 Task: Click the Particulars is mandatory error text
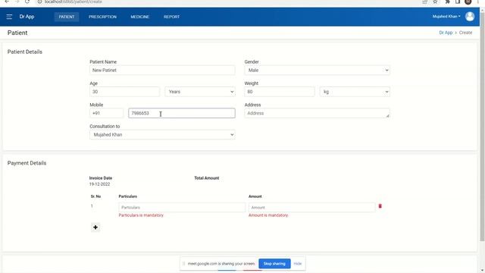coord(141,215)
